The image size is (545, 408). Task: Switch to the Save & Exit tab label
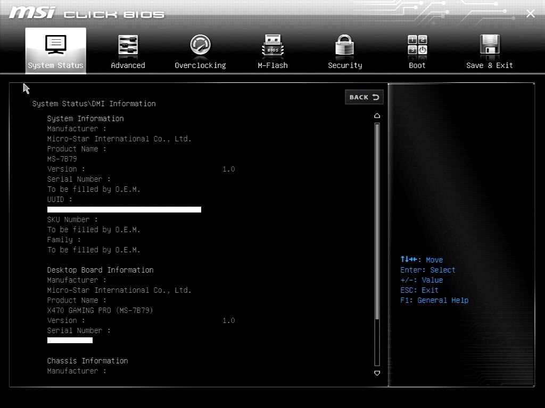(490, 65)
